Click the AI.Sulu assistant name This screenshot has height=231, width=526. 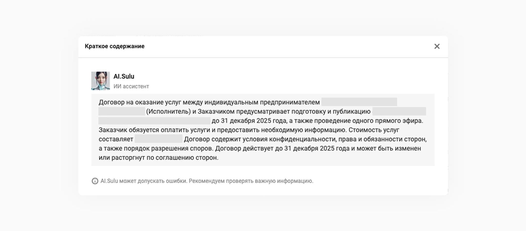tap(124, 76)
